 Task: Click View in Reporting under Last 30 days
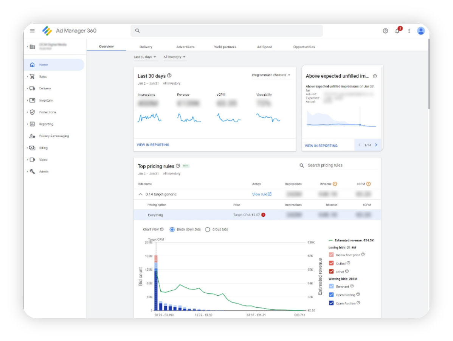click(153, 145)
